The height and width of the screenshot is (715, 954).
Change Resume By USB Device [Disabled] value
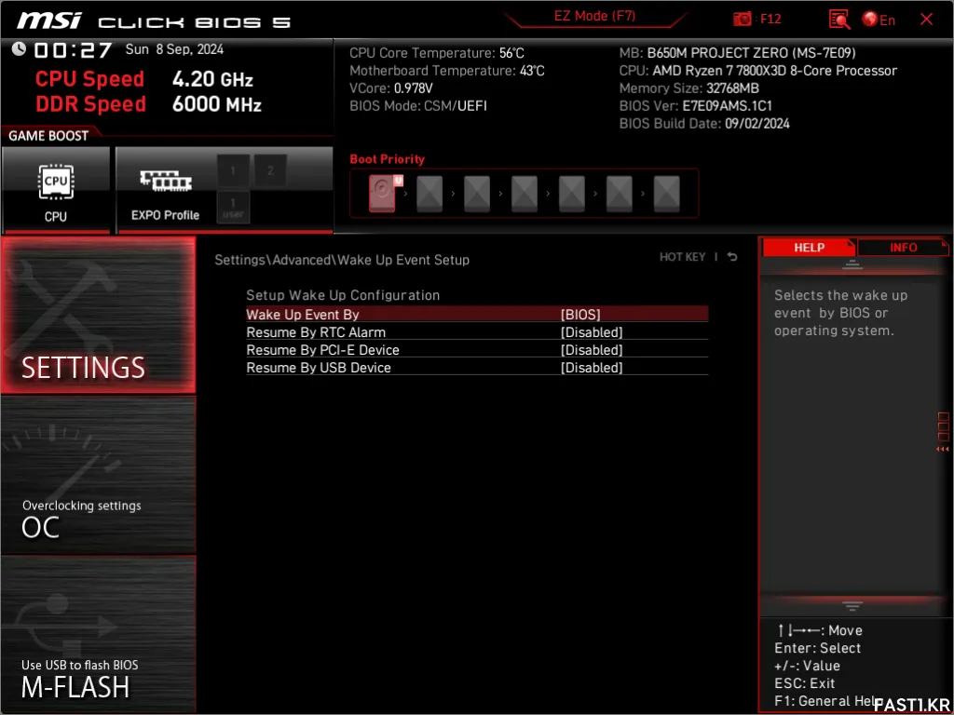592,367
